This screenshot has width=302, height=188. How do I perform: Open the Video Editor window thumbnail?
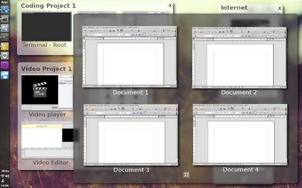coord(47,140)
